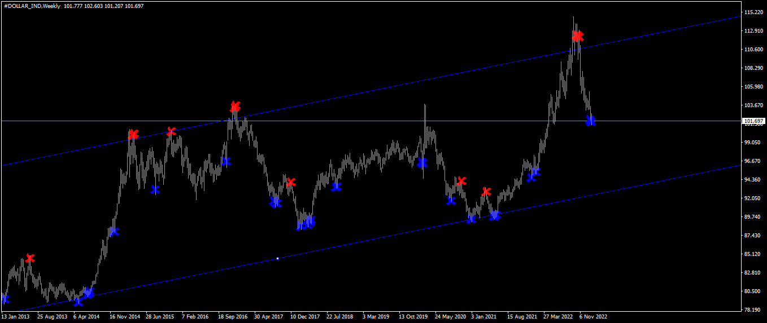Select the blue marker on the mid-2014 rally near 87.4
The height and width of the screenshot is (323, 767).
(x=115, y=231)
